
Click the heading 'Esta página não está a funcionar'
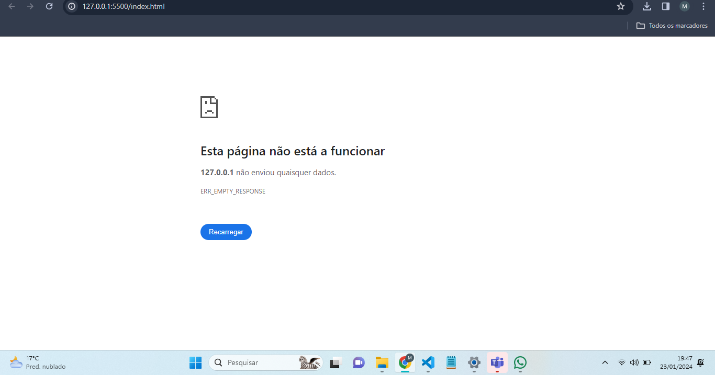click(x=293, y=152)
